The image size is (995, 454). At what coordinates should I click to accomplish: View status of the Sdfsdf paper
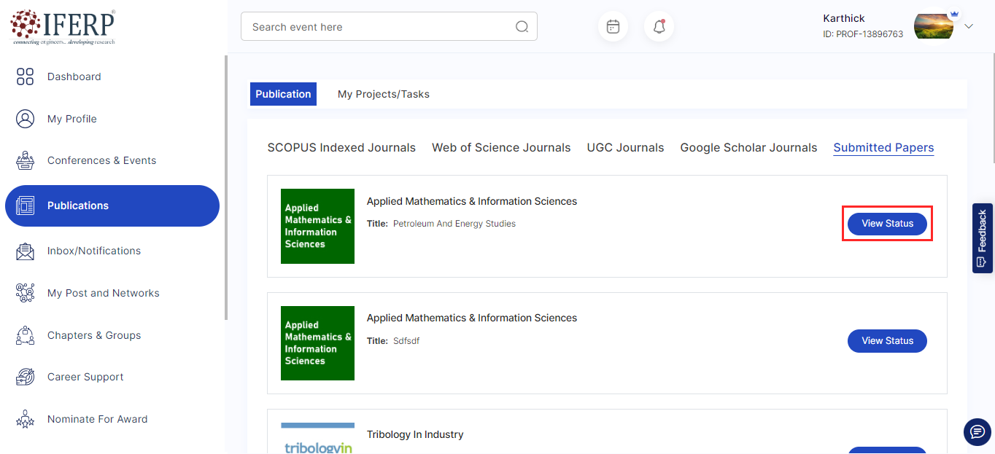pyautogui.click(x=887, y=341)
